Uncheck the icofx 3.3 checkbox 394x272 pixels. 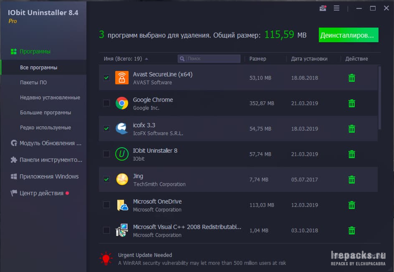pyautogui.click(x=106, y=128)
